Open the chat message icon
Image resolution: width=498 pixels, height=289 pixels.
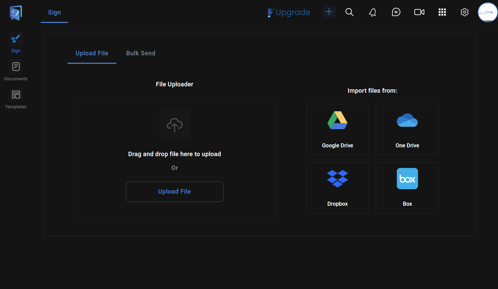pyautogui.click(x=396, y=12)
